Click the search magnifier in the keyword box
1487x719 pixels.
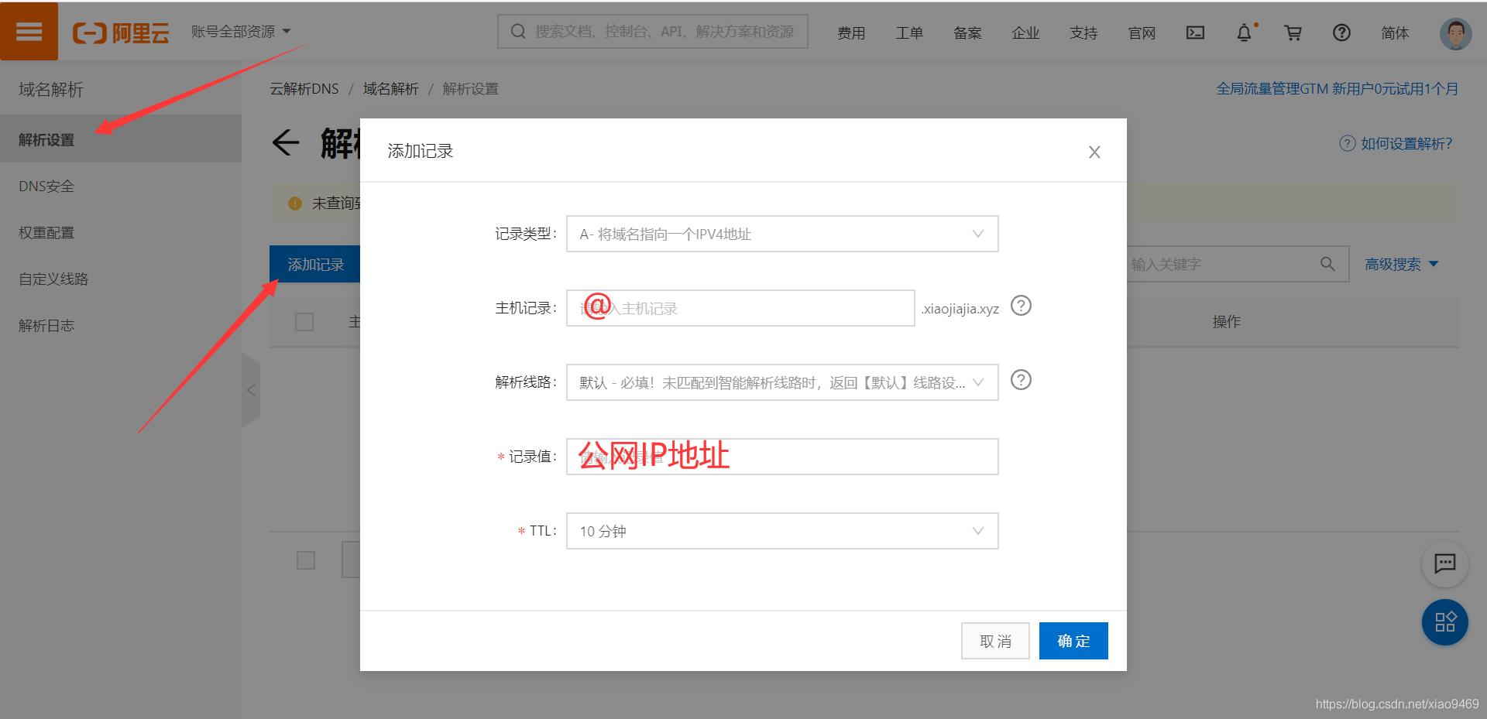(1327, 264)
